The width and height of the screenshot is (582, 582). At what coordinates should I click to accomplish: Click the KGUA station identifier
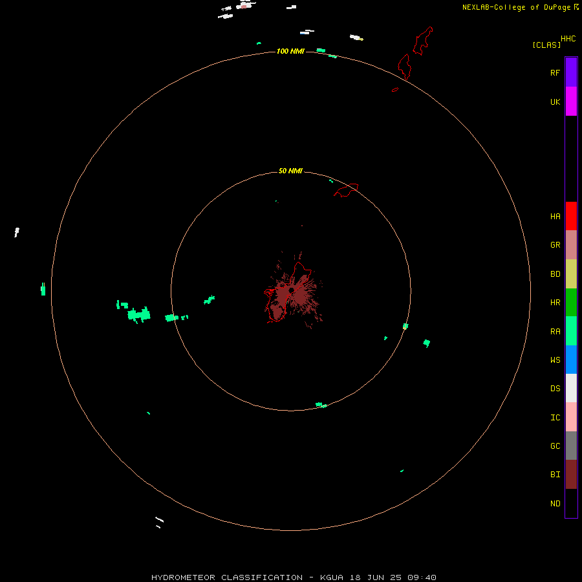coord(332,577)
